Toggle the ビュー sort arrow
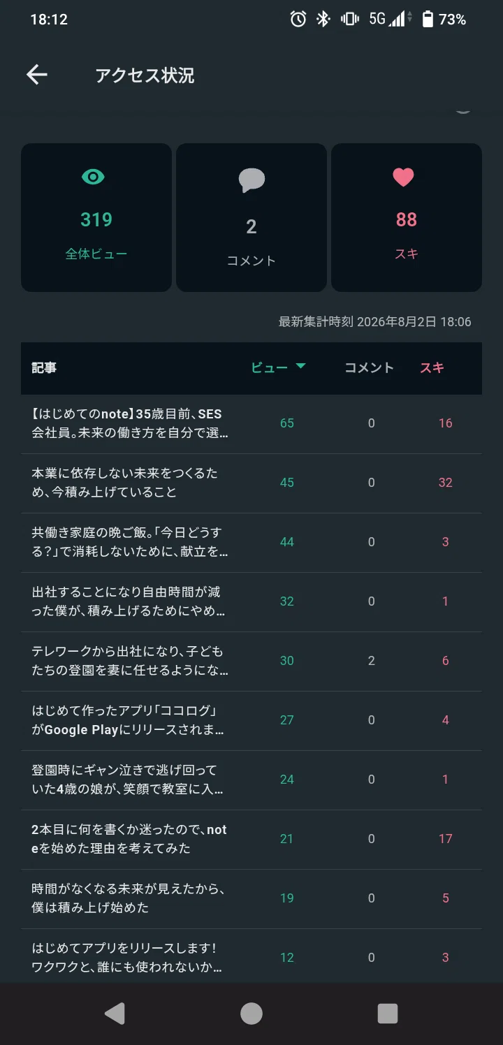Screen dimensions: 503x1045 tap(300, 366)
